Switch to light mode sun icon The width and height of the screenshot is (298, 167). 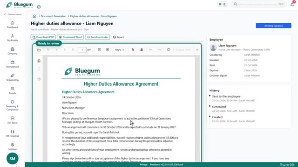(x=220, y=4)
